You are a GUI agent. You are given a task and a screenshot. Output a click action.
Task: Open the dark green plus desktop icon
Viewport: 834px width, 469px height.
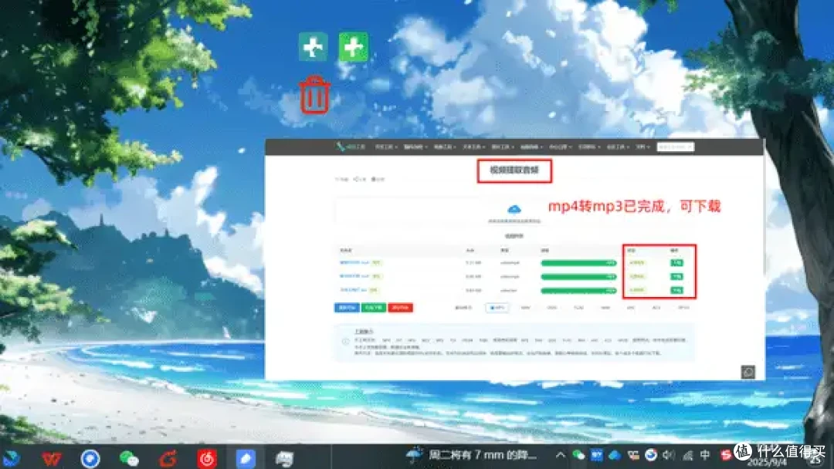313,47
